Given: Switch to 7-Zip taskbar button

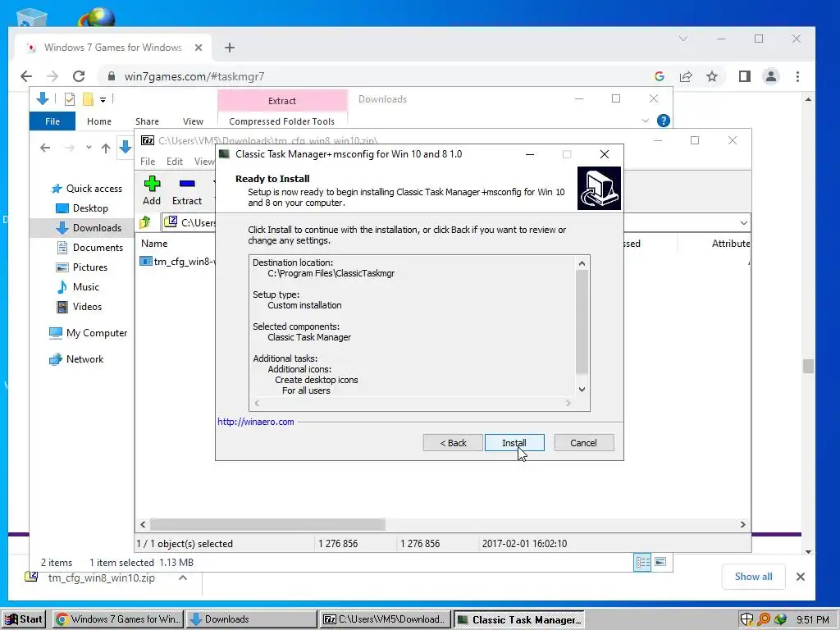Looking at the screenshot, I should point(386,619).
